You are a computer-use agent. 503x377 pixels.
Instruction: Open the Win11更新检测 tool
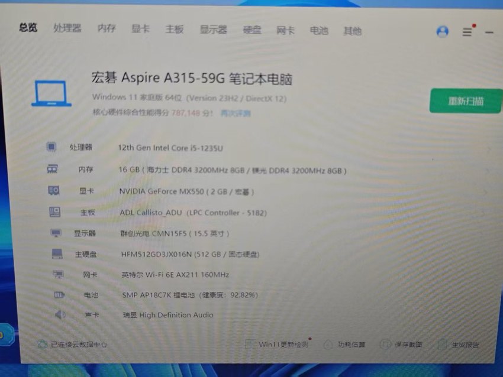(283, 344)
